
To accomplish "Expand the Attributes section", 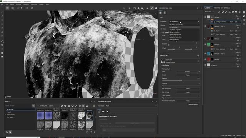I will (161, 65).
